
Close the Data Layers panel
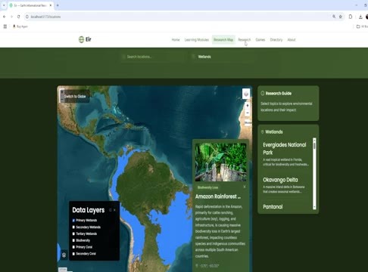114,210
